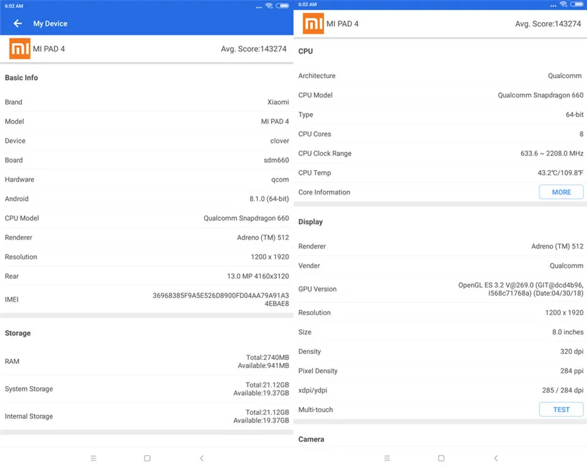The image size is (587, 470).
Task: Select the xdpi/ydpi row
Action: point(440,390)
